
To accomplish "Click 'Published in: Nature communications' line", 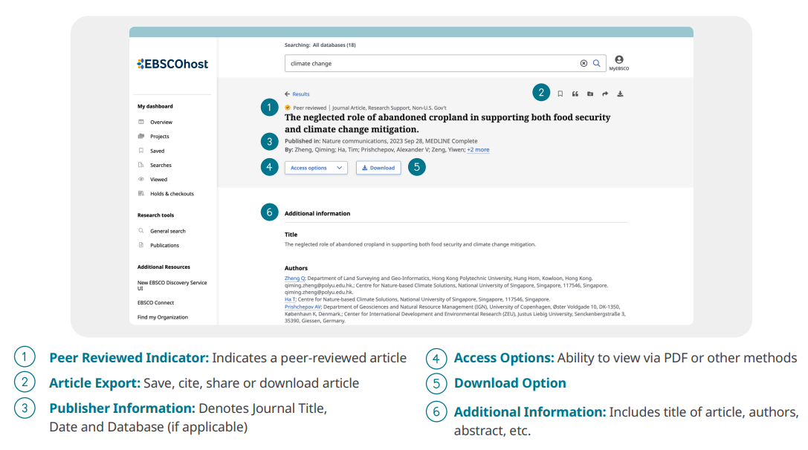I will pos(381,141).
